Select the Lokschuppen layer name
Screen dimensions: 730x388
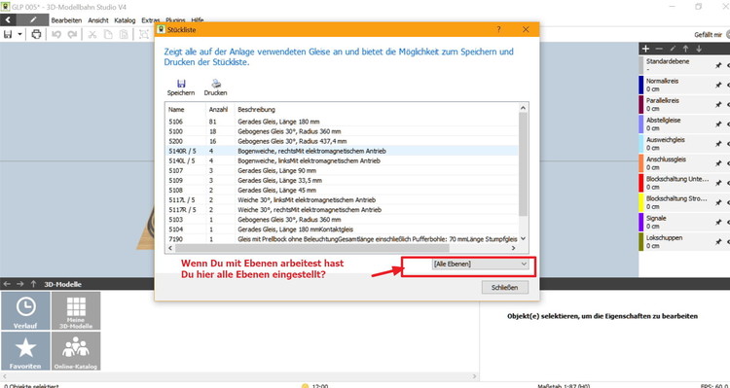pos(664,237)
